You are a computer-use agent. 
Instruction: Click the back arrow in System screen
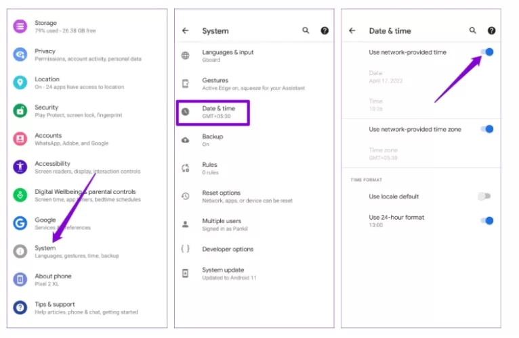[x=186, y=31]
